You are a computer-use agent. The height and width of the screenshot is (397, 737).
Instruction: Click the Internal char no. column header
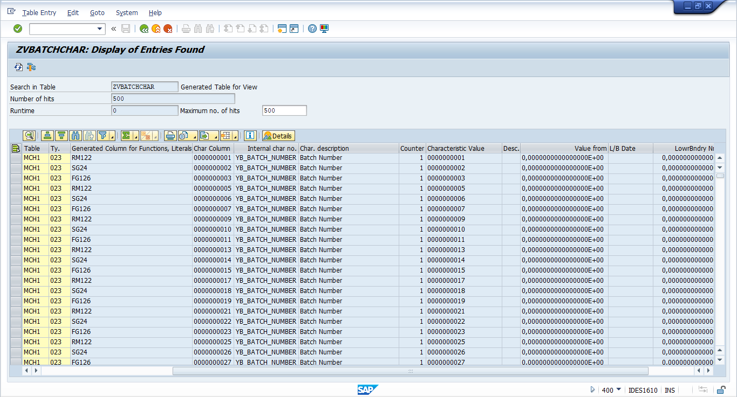(x=266, y=149)
